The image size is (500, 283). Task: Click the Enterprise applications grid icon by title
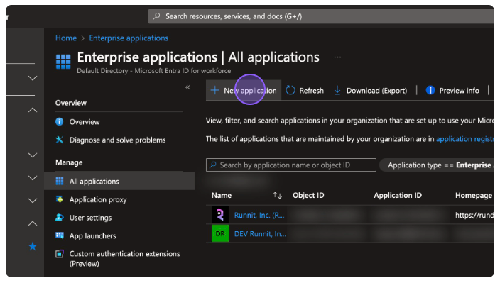point(63,62)
